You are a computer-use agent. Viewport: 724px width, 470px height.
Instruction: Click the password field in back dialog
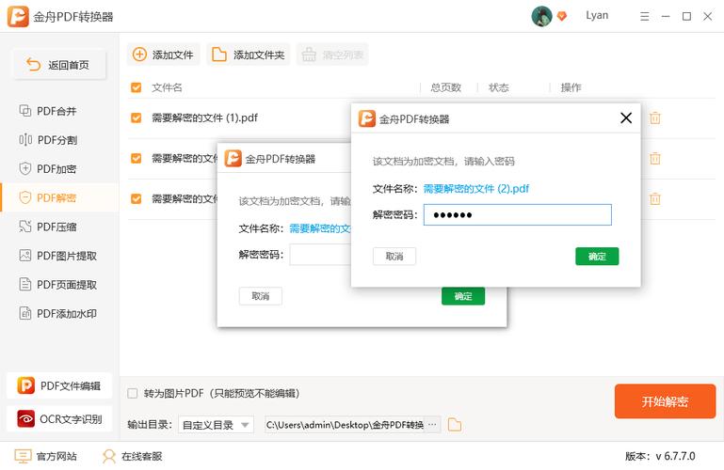[320, 255]
